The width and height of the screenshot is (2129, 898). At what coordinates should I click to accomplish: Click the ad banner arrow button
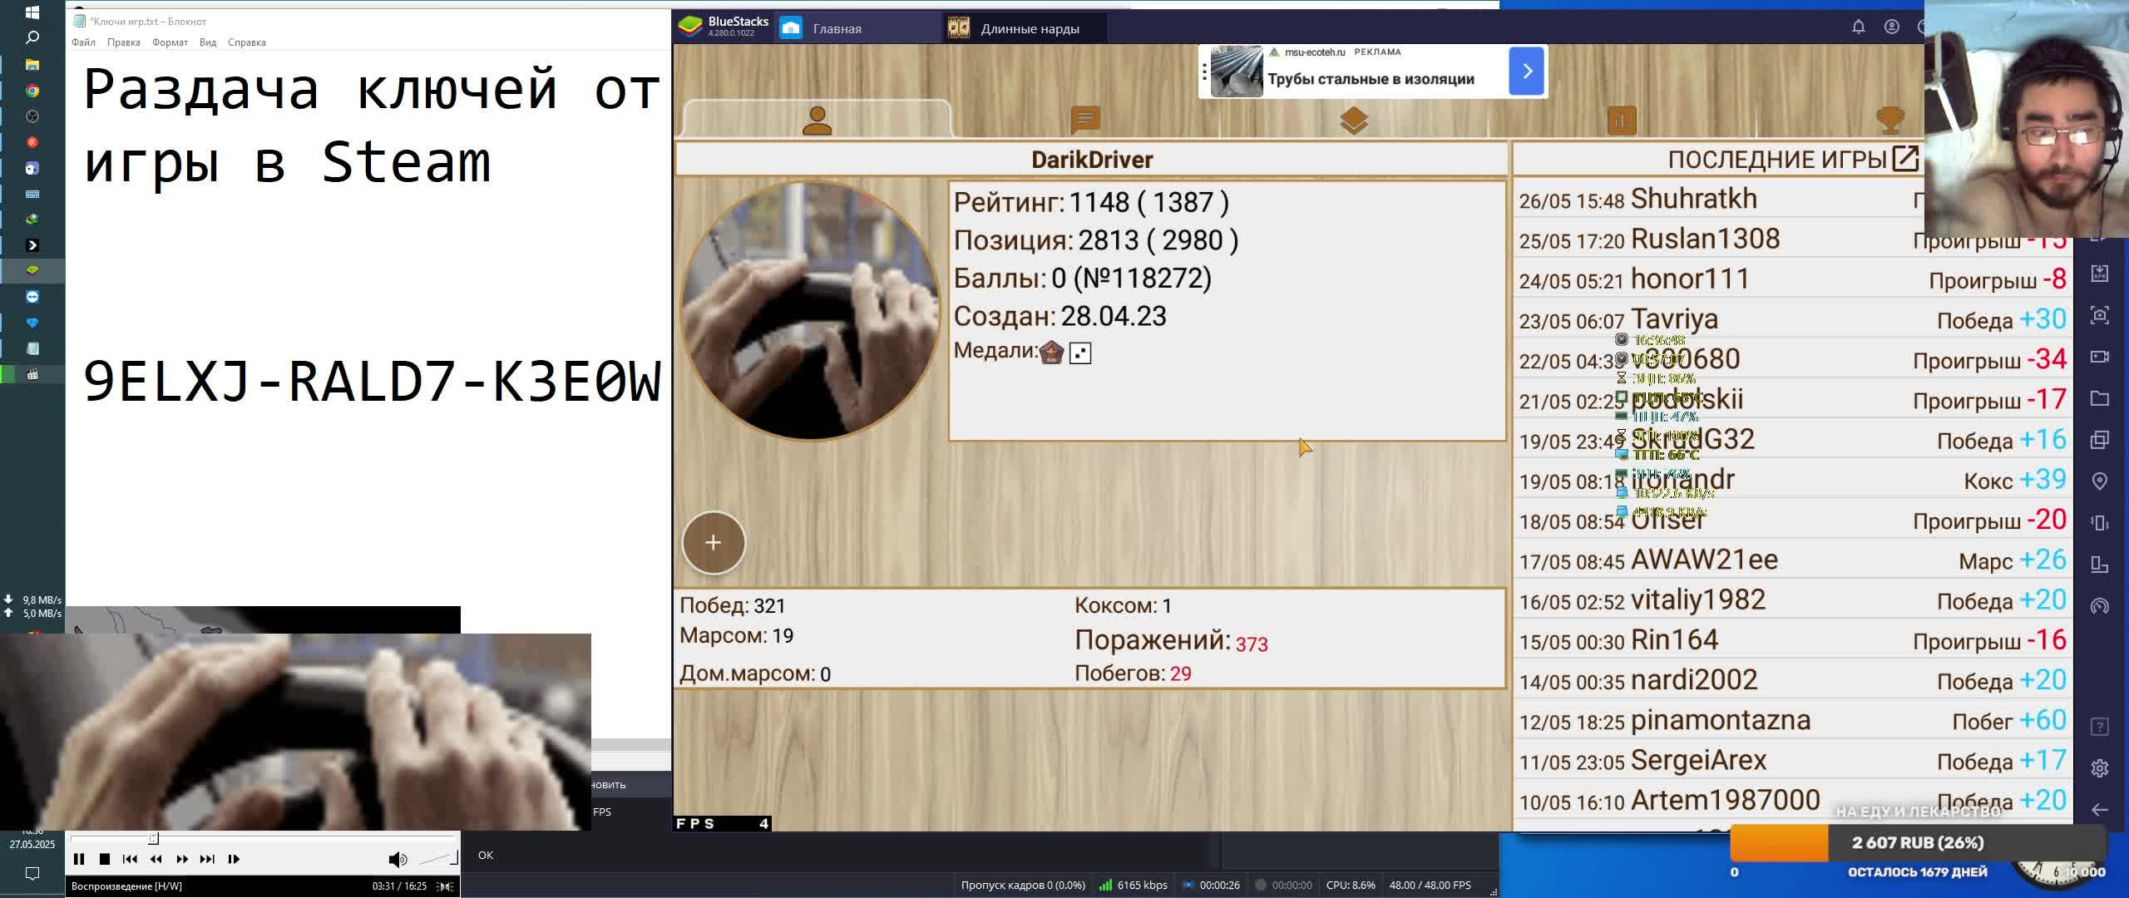[x=1526, y=72]
